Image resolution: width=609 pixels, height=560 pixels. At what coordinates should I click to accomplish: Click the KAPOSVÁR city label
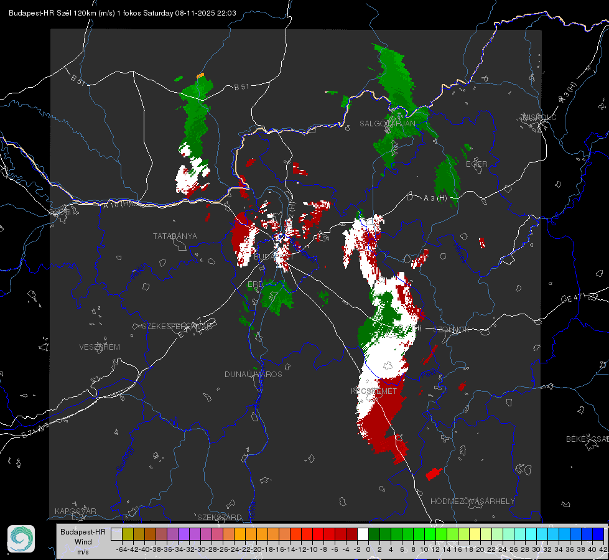tap(75, 511)
